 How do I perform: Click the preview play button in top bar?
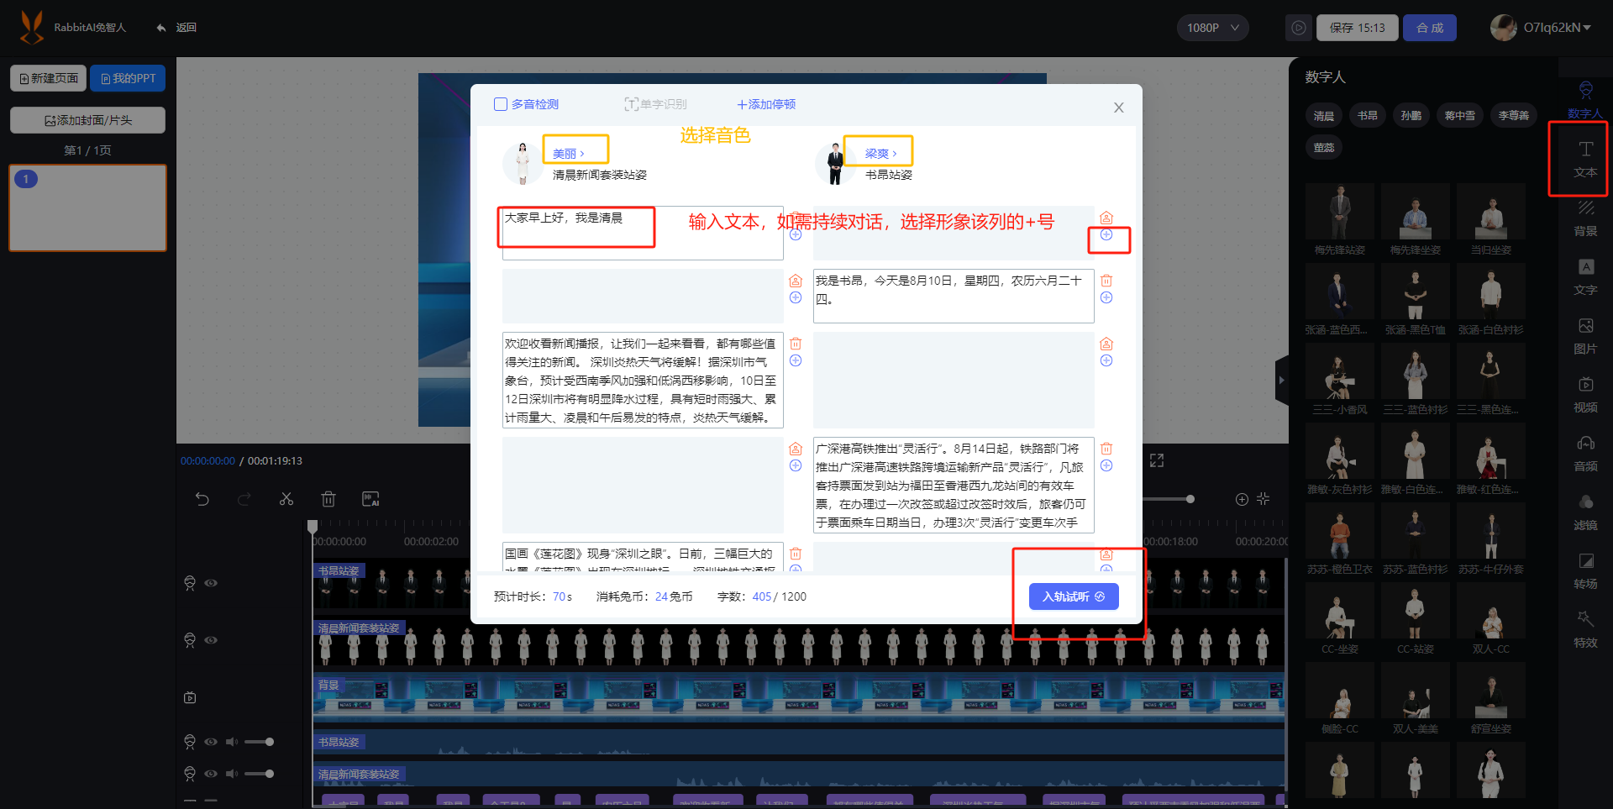pyautogui.click(x=1298, y=28)
